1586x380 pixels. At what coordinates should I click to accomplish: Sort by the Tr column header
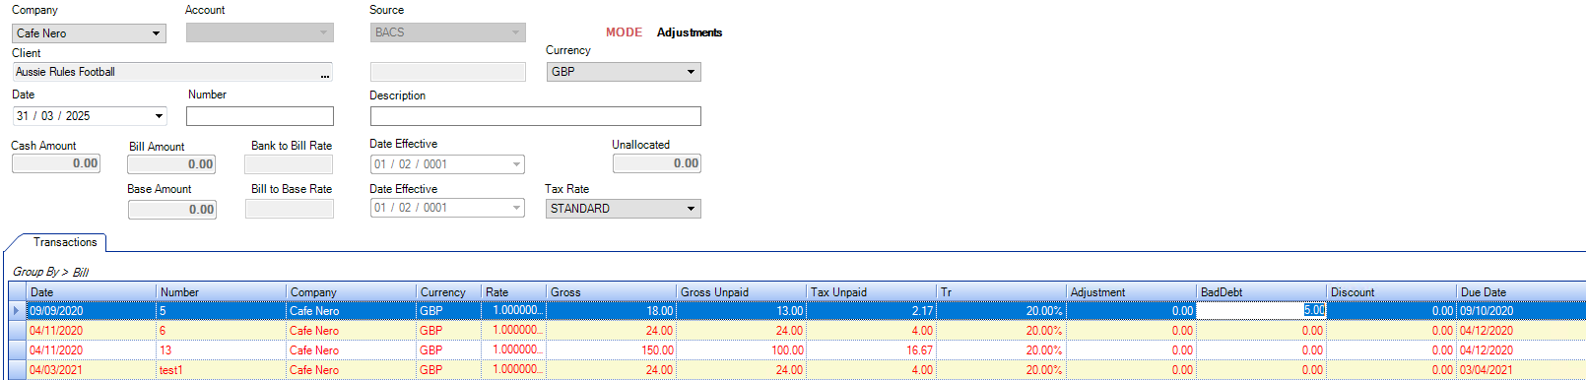[x=1002, y=292]
